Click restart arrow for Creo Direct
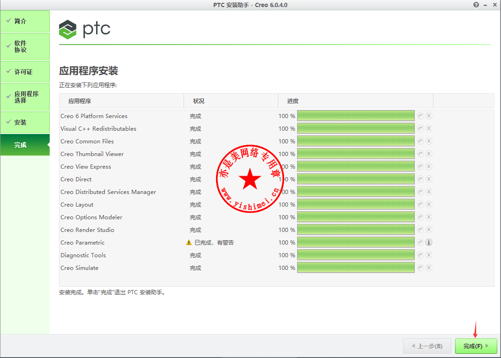The image size is (501, 358). point(420,179)
